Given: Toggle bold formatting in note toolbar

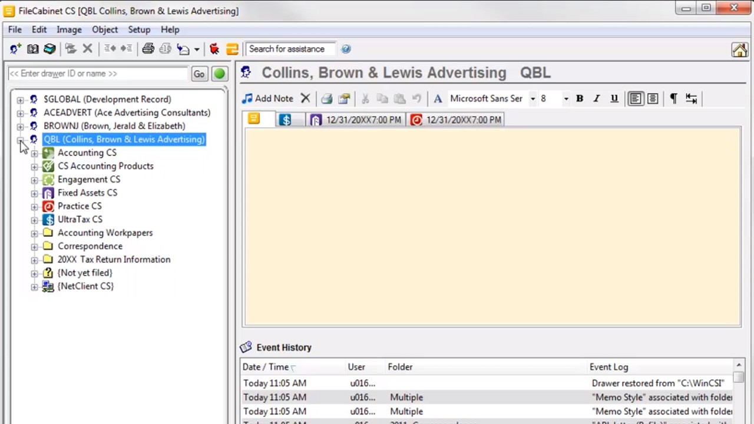Looking at the screenshot, I should click(579, 98).
